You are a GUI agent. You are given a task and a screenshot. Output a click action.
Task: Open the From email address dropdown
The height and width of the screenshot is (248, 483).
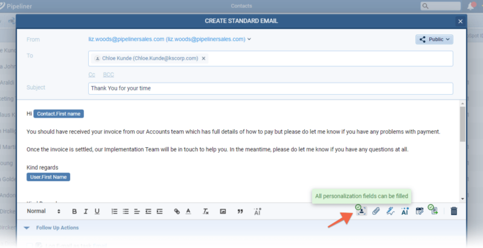tap(249, 39)
